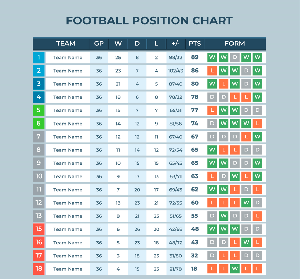Sort by the PTS column header
The image size is (300, 279).
[x=195, y=44]
